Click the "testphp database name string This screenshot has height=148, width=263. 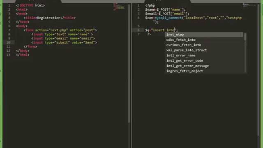[234, 18]
